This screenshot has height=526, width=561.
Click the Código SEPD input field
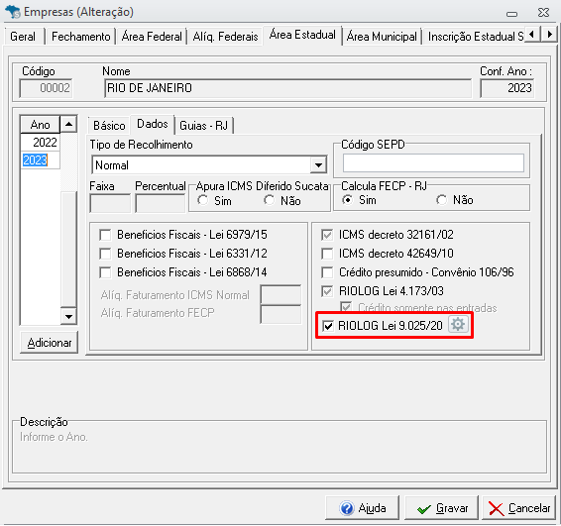pyautogui.click(x=433, y=163)
